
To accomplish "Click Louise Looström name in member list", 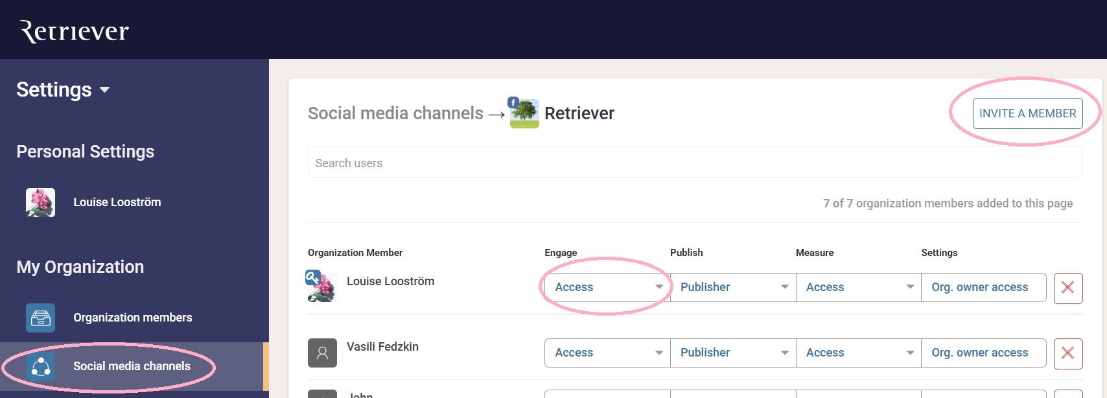I will click(x=390, y=281).
